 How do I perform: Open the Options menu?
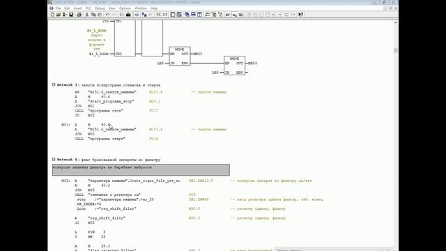pyautogui.click(x=125, y=8)
